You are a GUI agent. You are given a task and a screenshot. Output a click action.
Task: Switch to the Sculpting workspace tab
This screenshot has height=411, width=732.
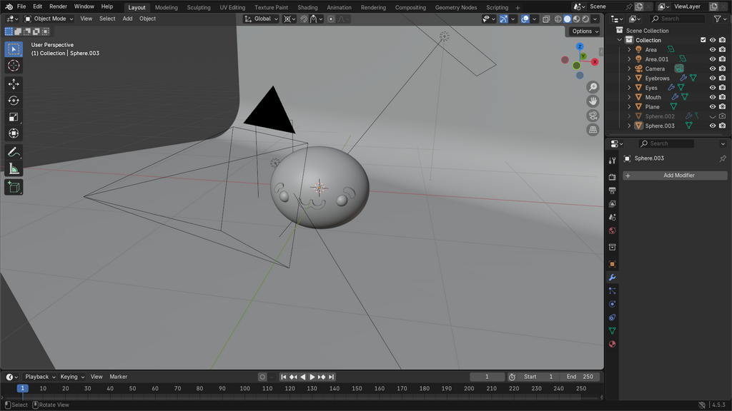[199, 7]
